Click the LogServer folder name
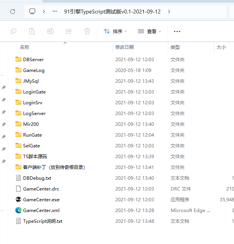234x244 pixels. point(34,114)
